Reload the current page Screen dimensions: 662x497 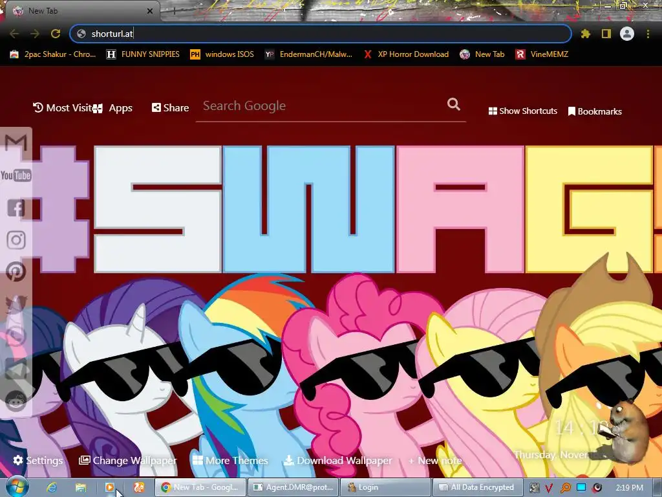(x=56, y=34)
